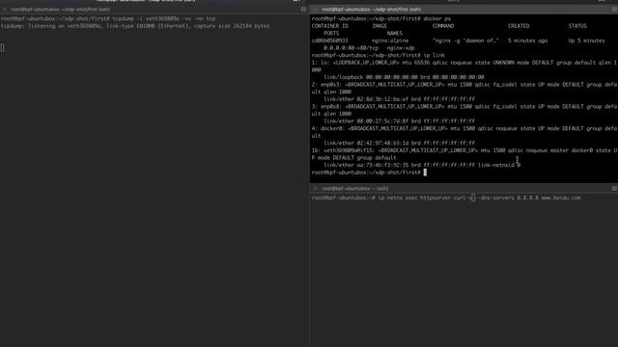Open the top-right docker ps pane menu icon
The image size is (618, 347).
pyautogui.click(x=614, y=10)
